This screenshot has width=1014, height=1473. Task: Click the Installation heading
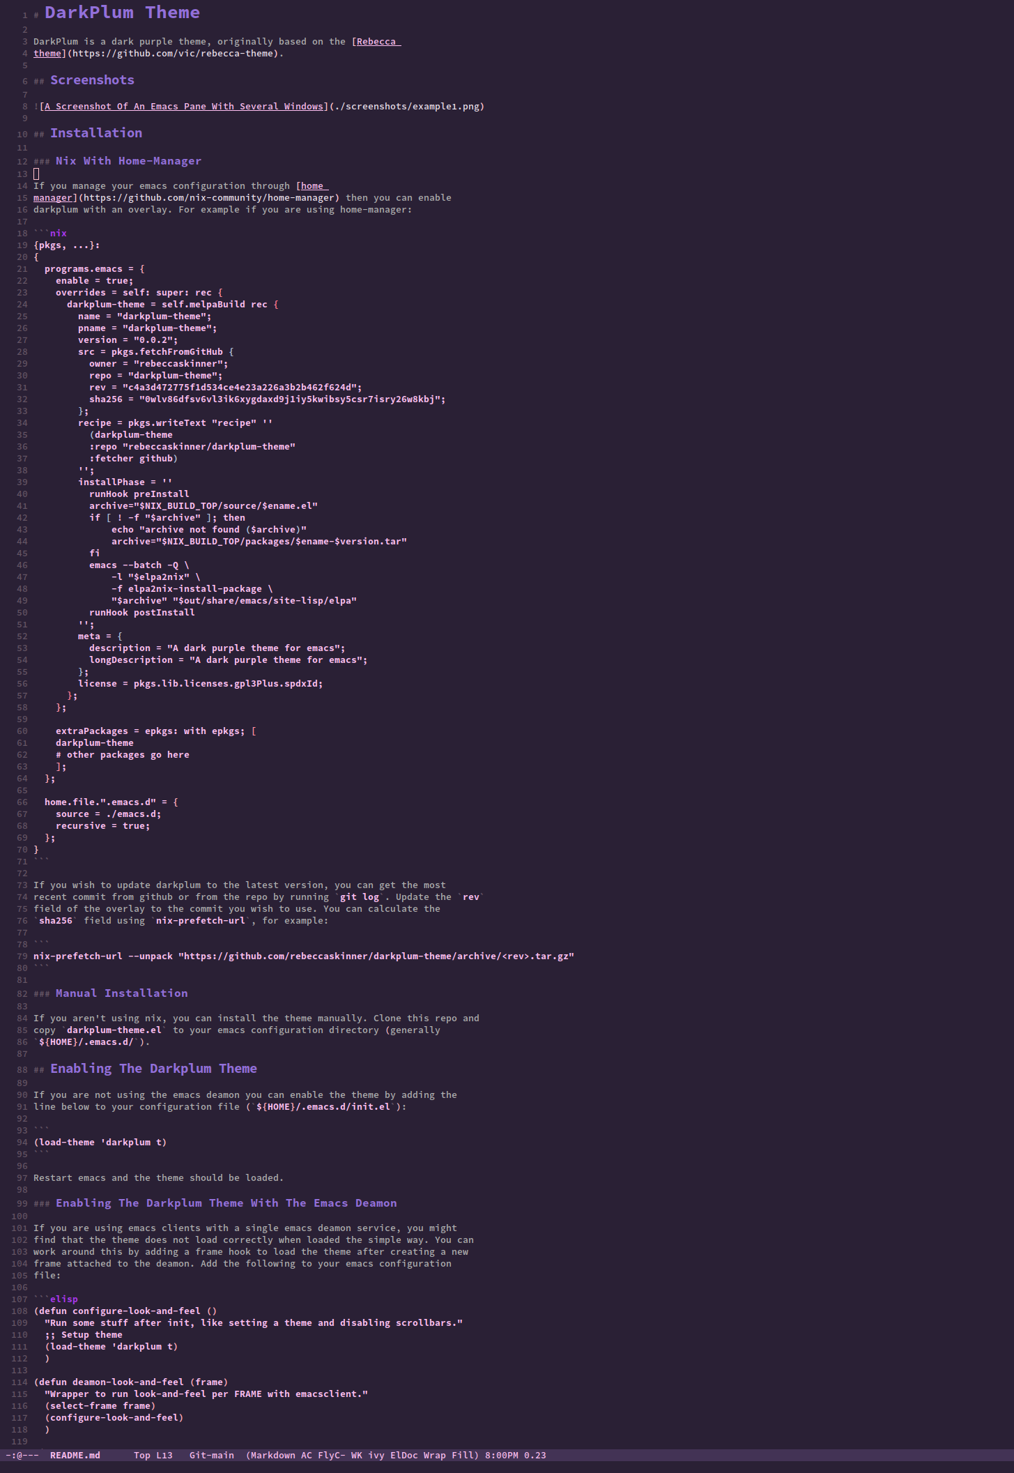[x=96, y=133]
